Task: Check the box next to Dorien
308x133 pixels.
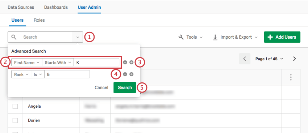Action: coord(15,120)
